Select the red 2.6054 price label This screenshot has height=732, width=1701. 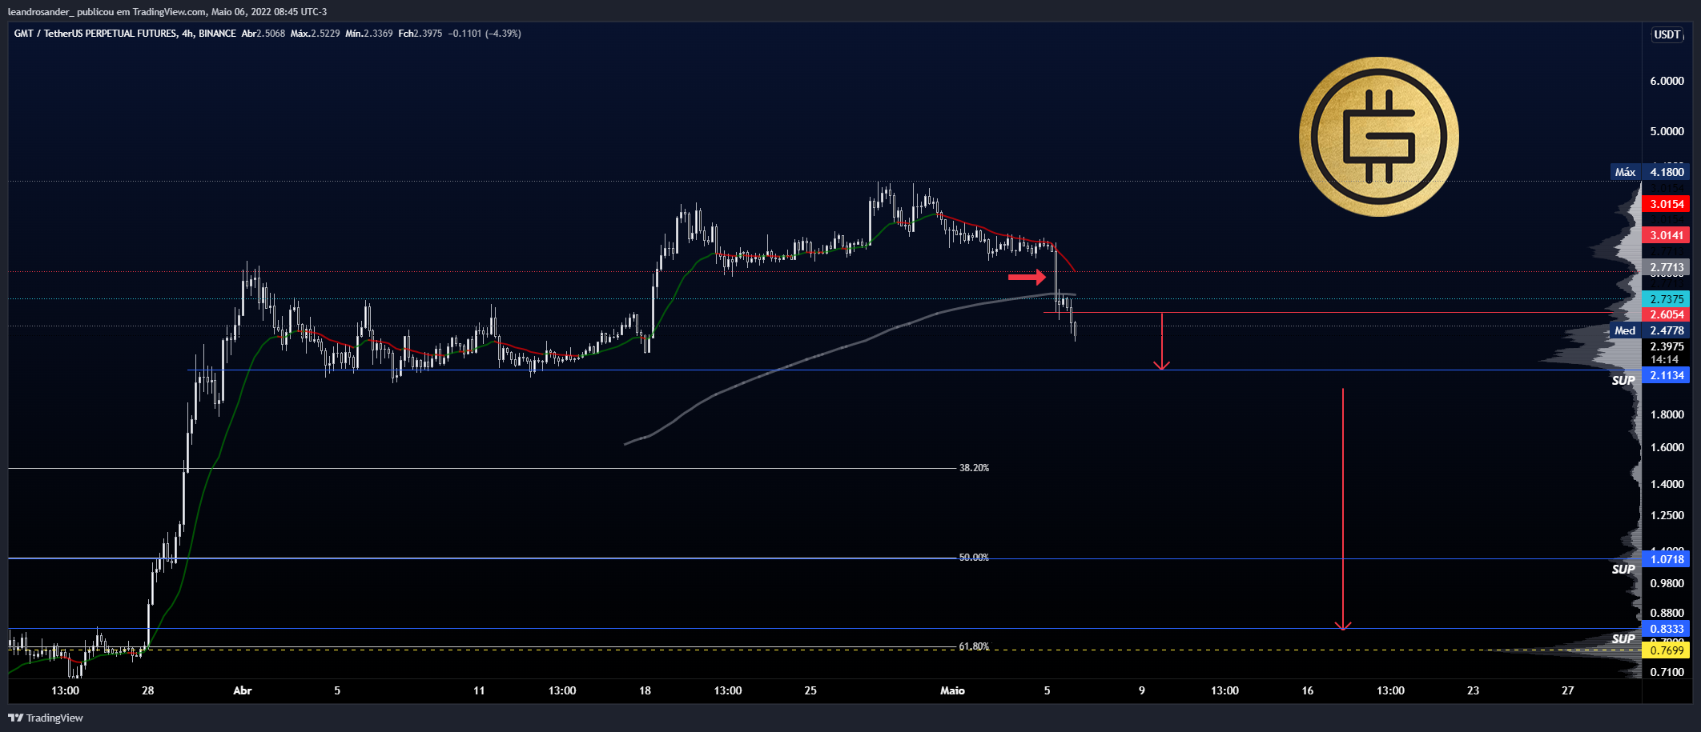(1666, 314)
